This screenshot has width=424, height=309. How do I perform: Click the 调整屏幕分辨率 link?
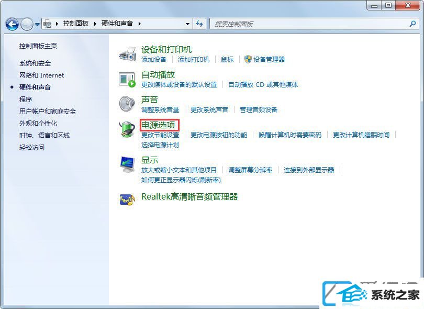click(250, 170)
